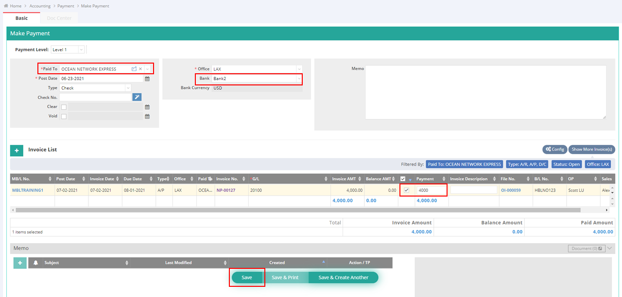Add a new memo with plus button
This screenshot has width=622, height=297.
pos(20,263)
